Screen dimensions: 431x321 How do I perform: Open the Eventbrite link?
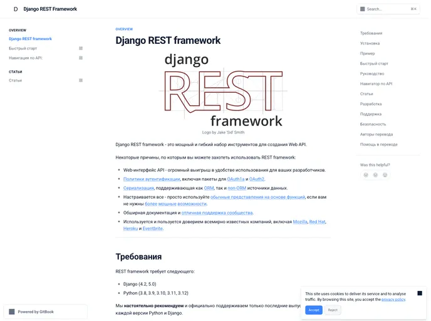pyautogui.click(x=153, y=229)
